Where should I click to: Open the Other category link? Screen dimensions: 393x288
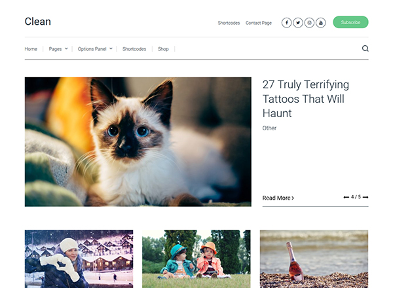point(269,128)
